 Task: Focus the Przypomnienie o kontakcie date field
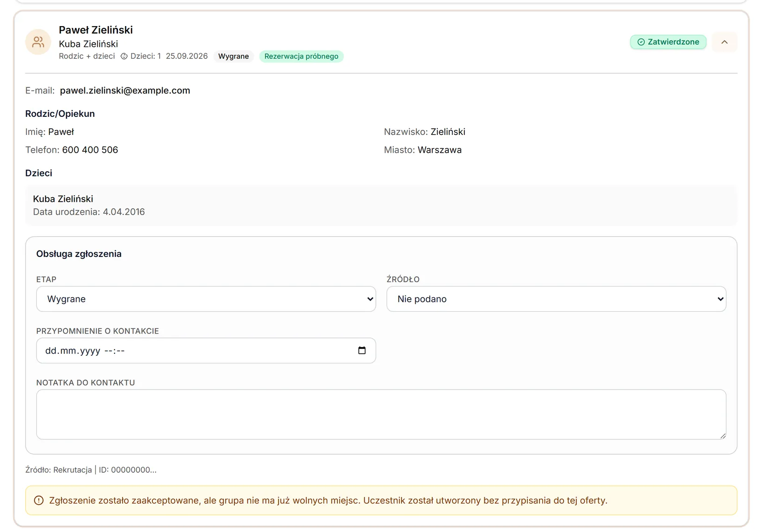pos(206,350)
